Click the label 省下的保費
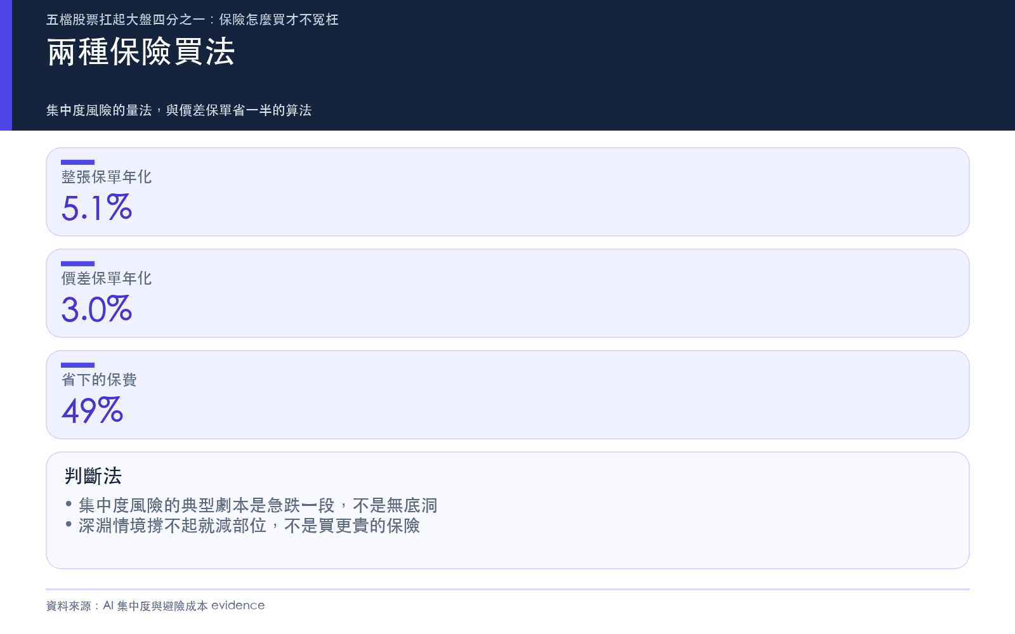1015x634 pixels. 99,380
